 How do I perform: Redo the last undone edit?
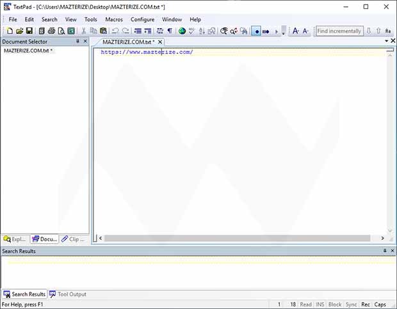tap(126, 31)
